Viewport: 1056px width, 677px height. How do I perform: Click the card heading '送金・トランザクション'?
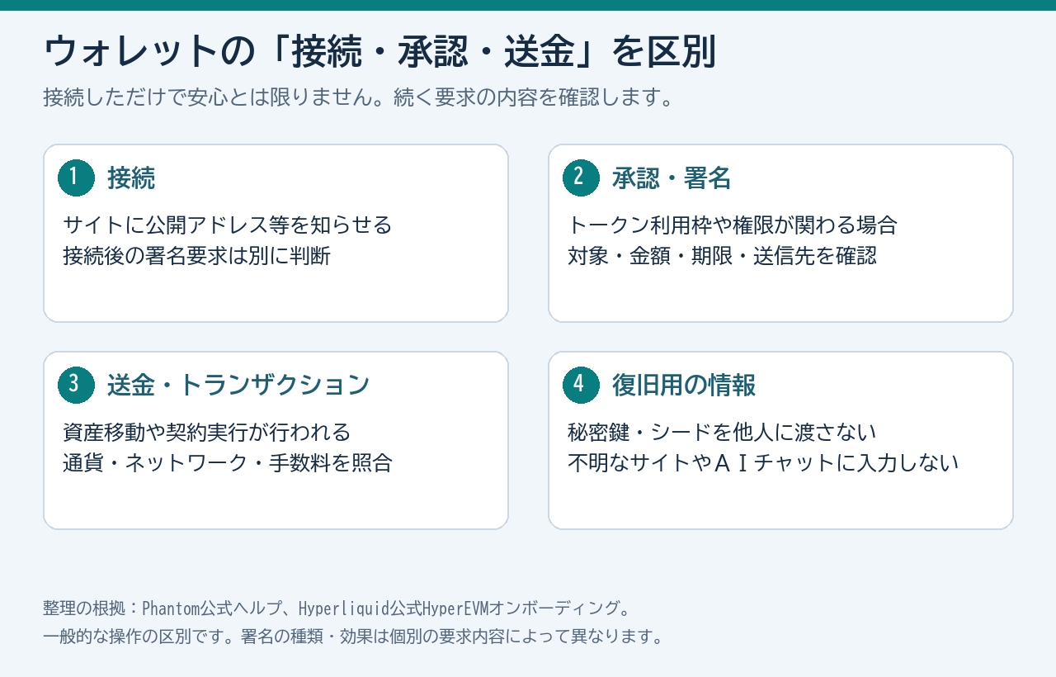pyautogui.click(x=238, y=385)
